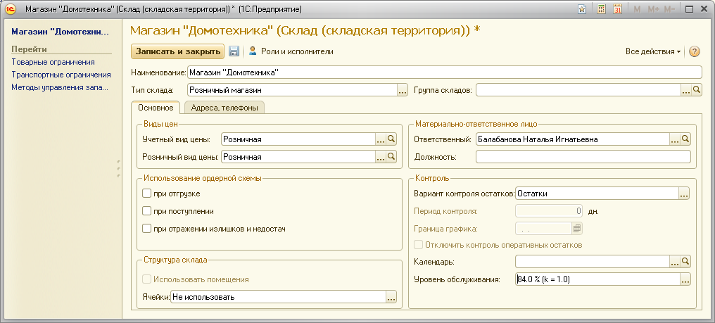Go to Методы управления запасами link
715x323 pixels.
point(60,87)
